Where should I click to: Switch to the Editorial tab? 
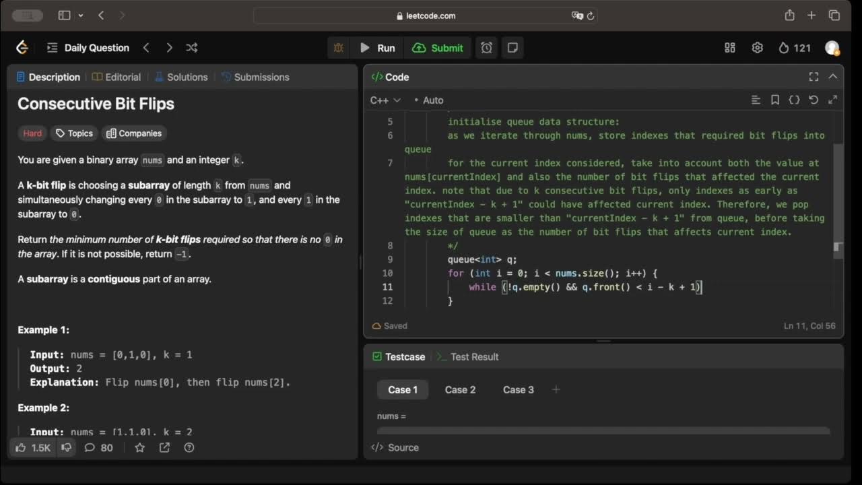click(117, 77)
